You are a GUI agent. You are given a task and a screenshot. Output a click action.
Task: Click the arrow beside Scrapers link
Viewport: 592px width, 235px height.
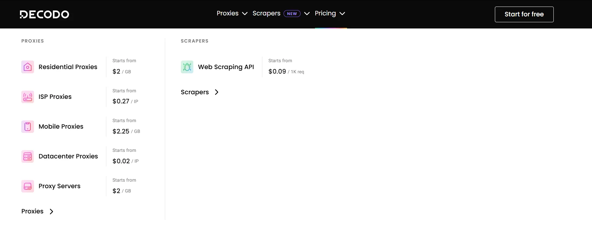point(217,92)
